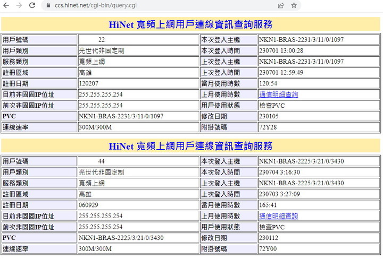The width and height of the screenshot is (383, 259).
Task: Click 上次登入主機 value NKN1-BRAS-2225/3/21/0/3430
Action: click(302, 183)
